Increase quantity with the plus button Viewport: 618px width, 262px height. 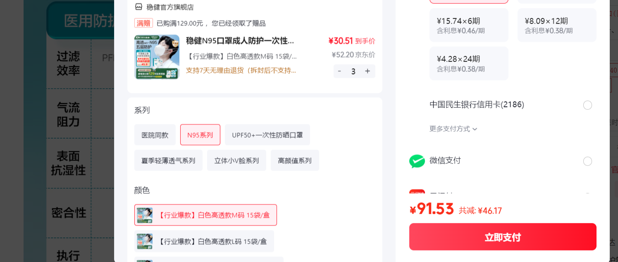(x=367, y=71)
